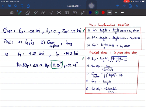Select the Eraser tool
Screen dimensions: 146x109
(x=28, y=13)
